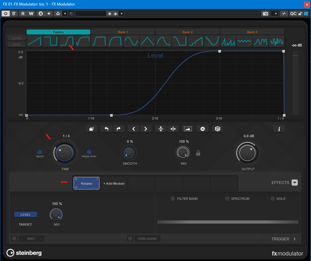Enable the SOLO option
Image resolution: width=311 pixels, height=261 pixels.
click(x=273, y=198)
